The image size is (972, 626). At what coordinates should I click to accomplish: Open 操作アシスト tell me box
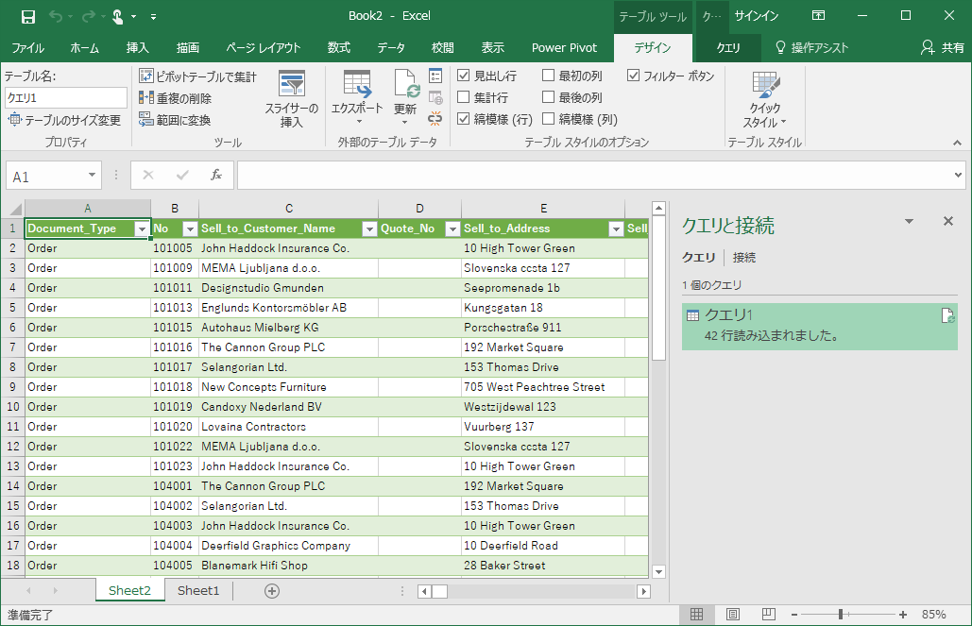812,48
